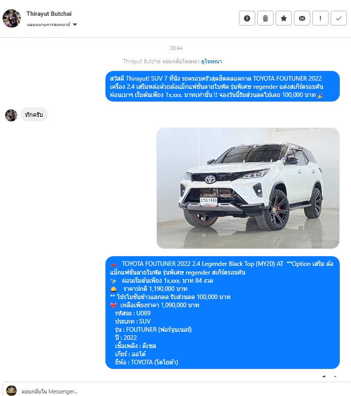Image resolution: width=351 pixels, height=396 pixels.
Task: Click the Thirayut Butchai name heading
Action: click(49, 14)
